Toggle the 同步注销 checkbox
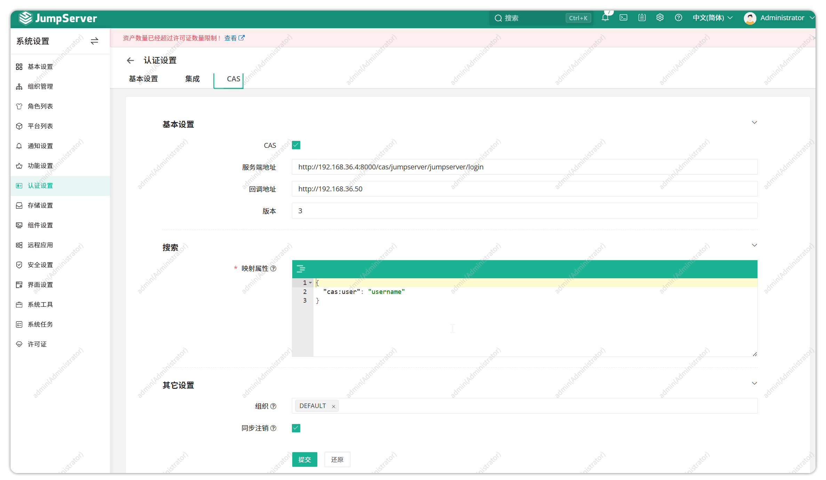The width and height of the screenshot is (826, 480). 296,428
